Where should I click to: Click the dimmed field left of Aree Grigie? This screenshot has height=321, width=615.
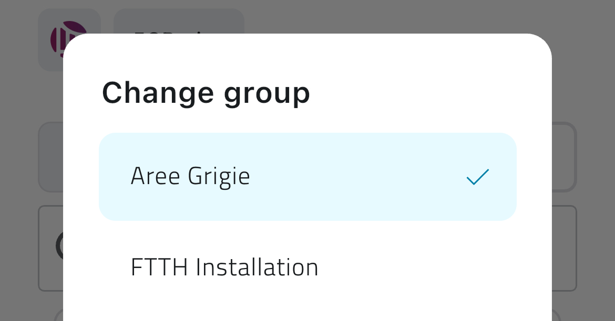point(50,157)
